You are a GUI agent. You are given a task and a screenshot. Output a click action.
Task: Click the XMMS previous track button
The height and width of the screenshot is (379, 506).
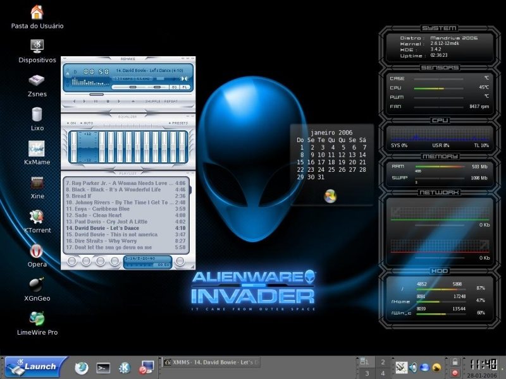pos(74,102)
